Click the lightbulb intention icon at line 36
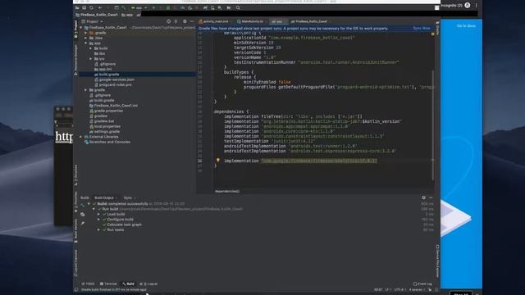This screenshot has width=525, height=295. [x=217, y=161]
